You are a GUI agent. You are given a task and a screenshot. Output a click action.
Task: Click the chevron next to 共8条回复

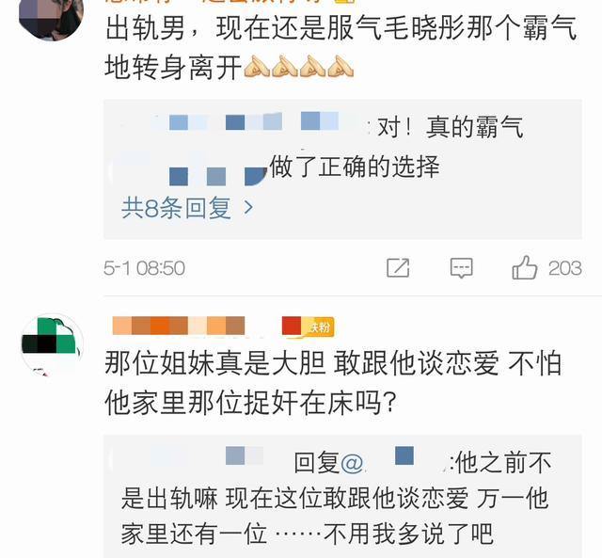(x=248, y=208)
